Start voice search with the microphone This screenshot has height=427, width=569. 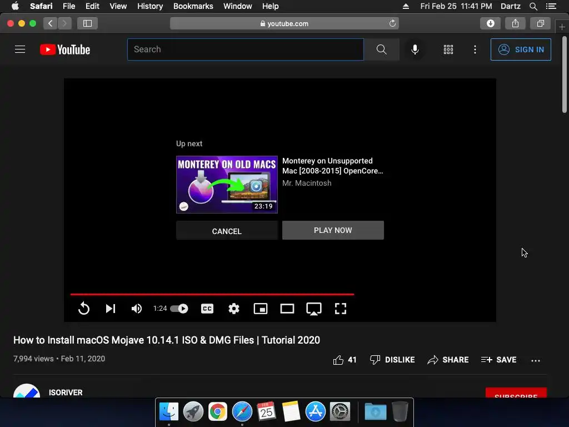415,49
